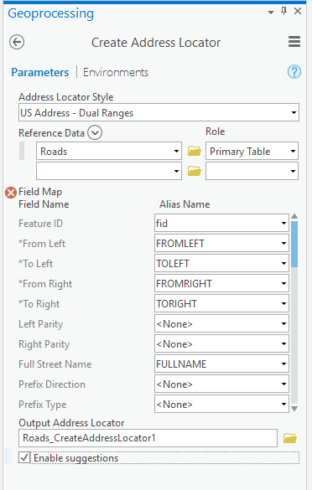Select the Roads row handle in Reference Data

22,151
